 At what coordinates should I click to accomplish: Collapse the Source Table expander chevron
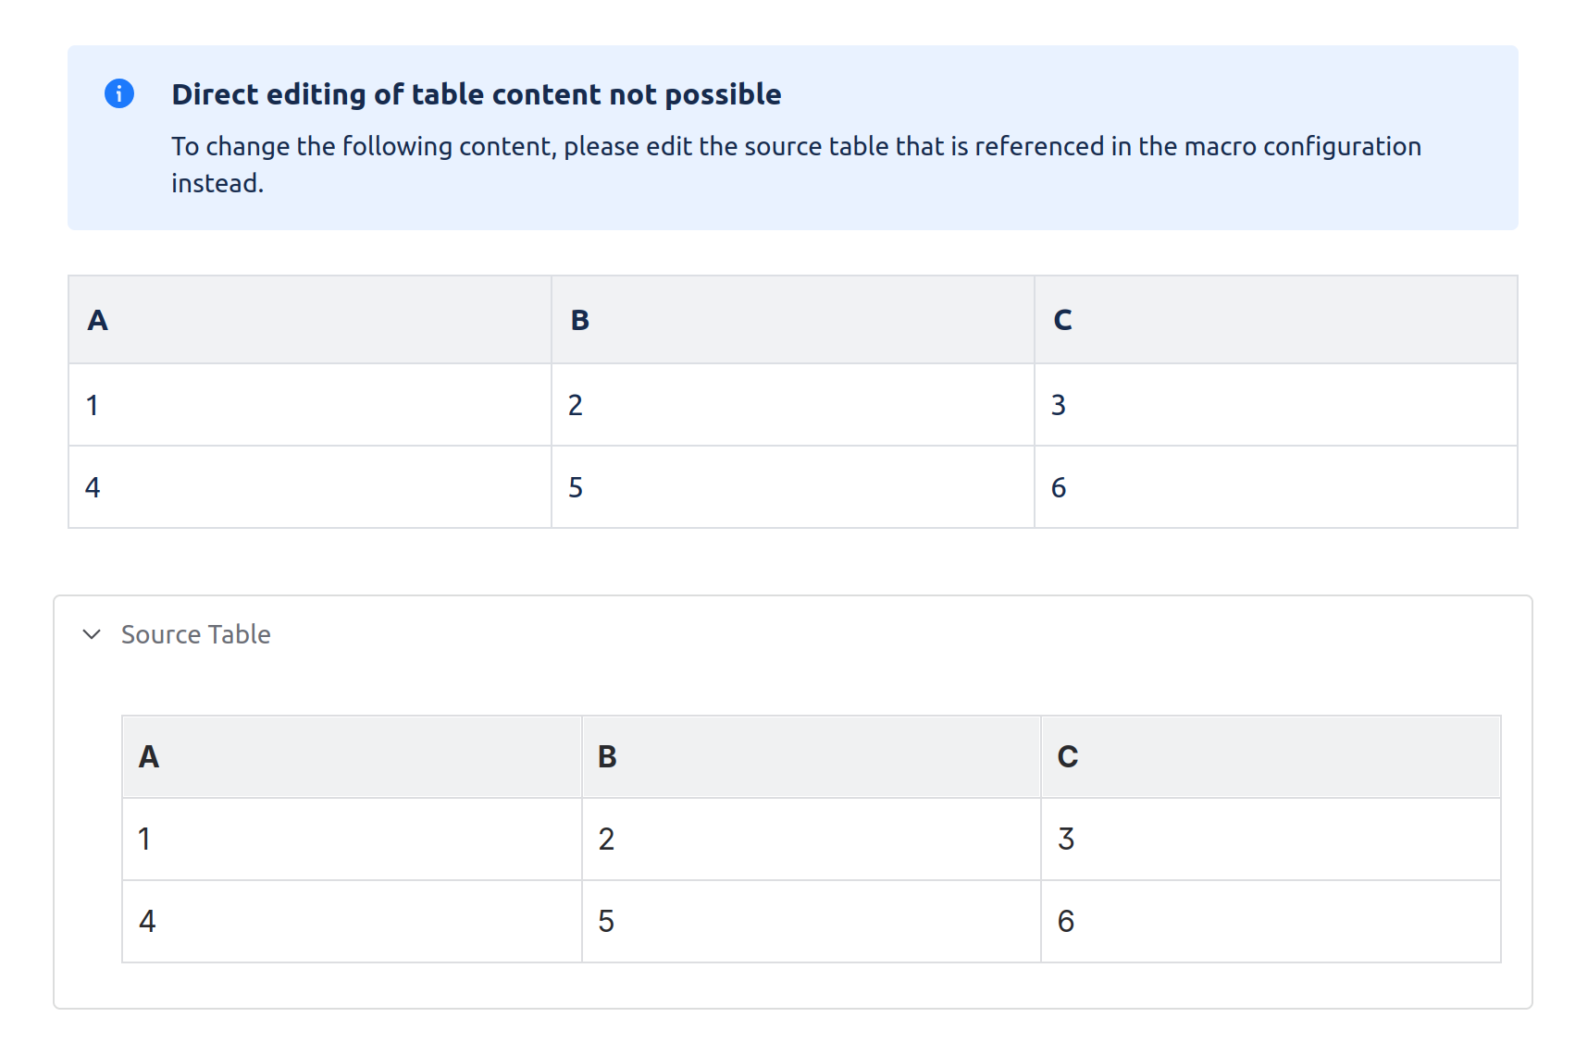pos(92,634)
